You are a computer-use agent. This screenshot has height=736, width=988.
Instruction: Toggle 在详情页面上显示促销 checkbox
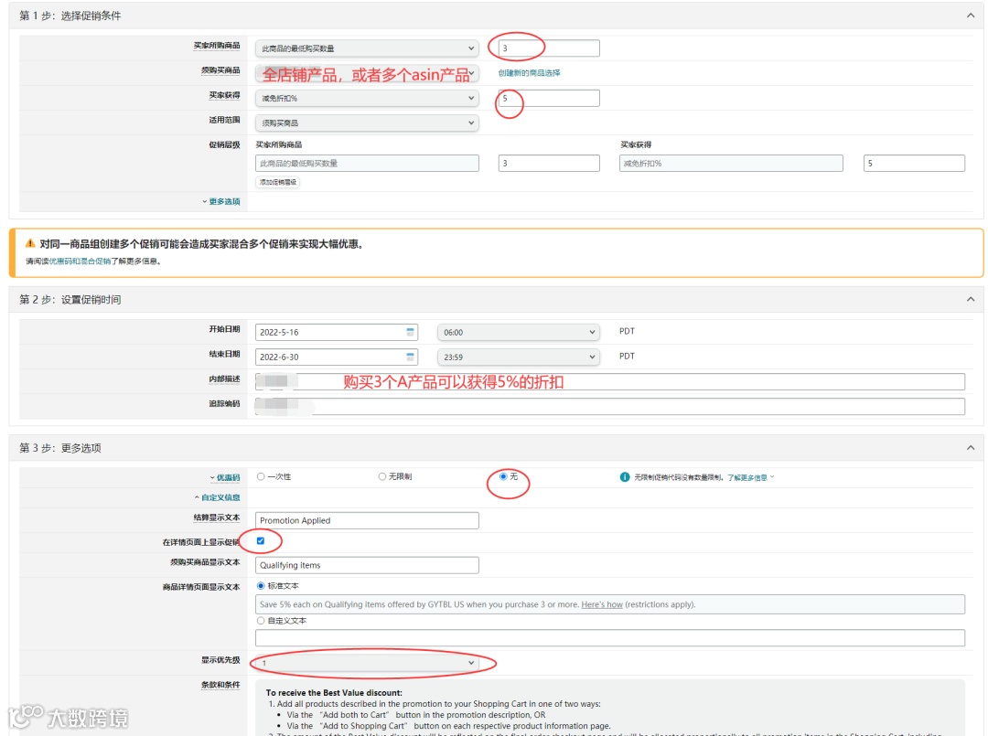261,541
